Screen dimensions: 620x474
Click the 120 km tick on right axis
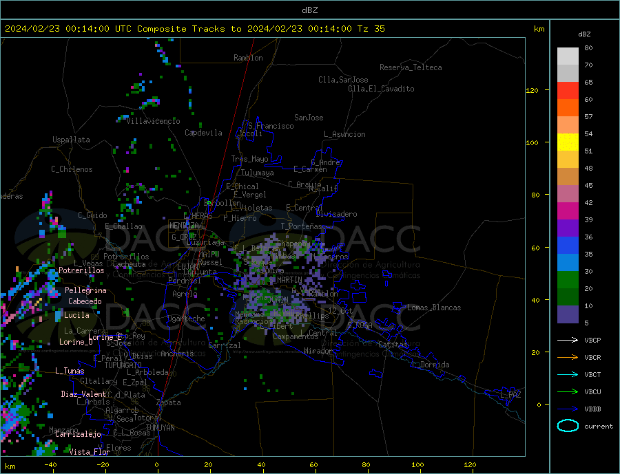point(533,90)
